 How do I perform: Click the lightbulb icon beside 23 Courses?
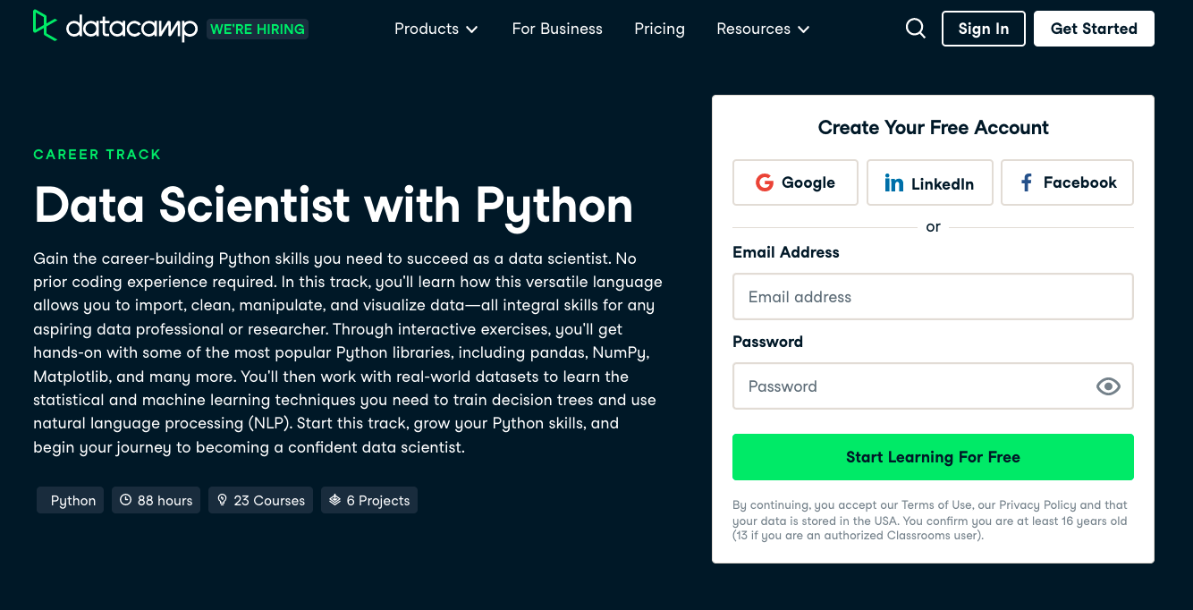click(223, 500)
